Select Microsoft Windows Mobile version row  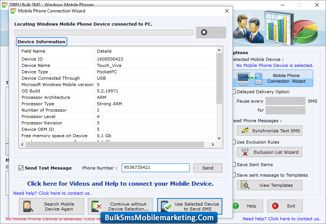tap(118, 85)
